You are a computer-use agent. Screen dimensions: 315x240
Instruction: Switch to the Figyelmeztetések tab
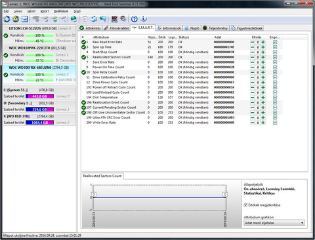(x=247, y=28)
